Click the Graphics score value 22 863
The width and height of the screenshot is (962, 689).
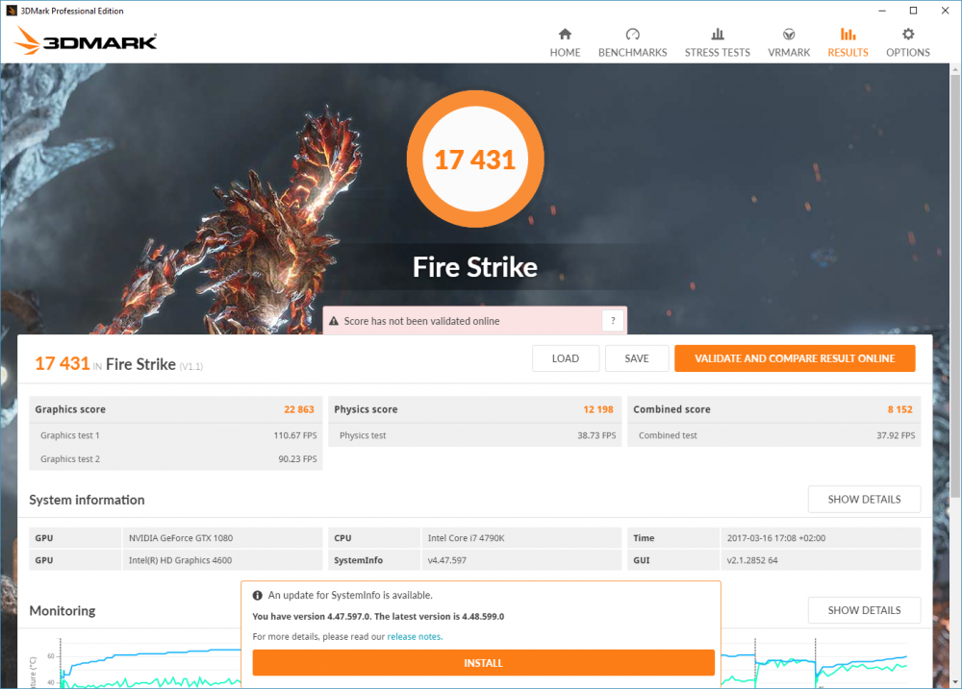pos(299,409)
